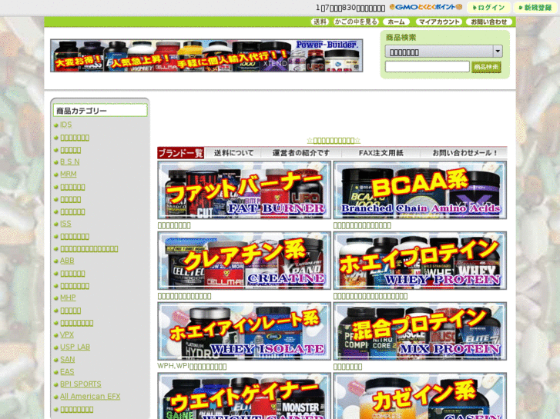Image resolution: width=560 pixels, height=419 pixels.
Task: Open the GMO とくとくポイント link
Action: [x=426, y=7]
